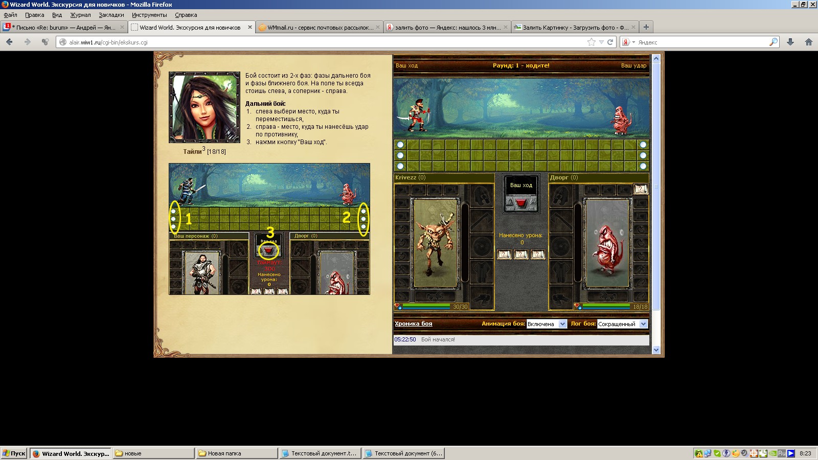Open the Журнал menu
818x460 pixels.
tap(80, 15)
